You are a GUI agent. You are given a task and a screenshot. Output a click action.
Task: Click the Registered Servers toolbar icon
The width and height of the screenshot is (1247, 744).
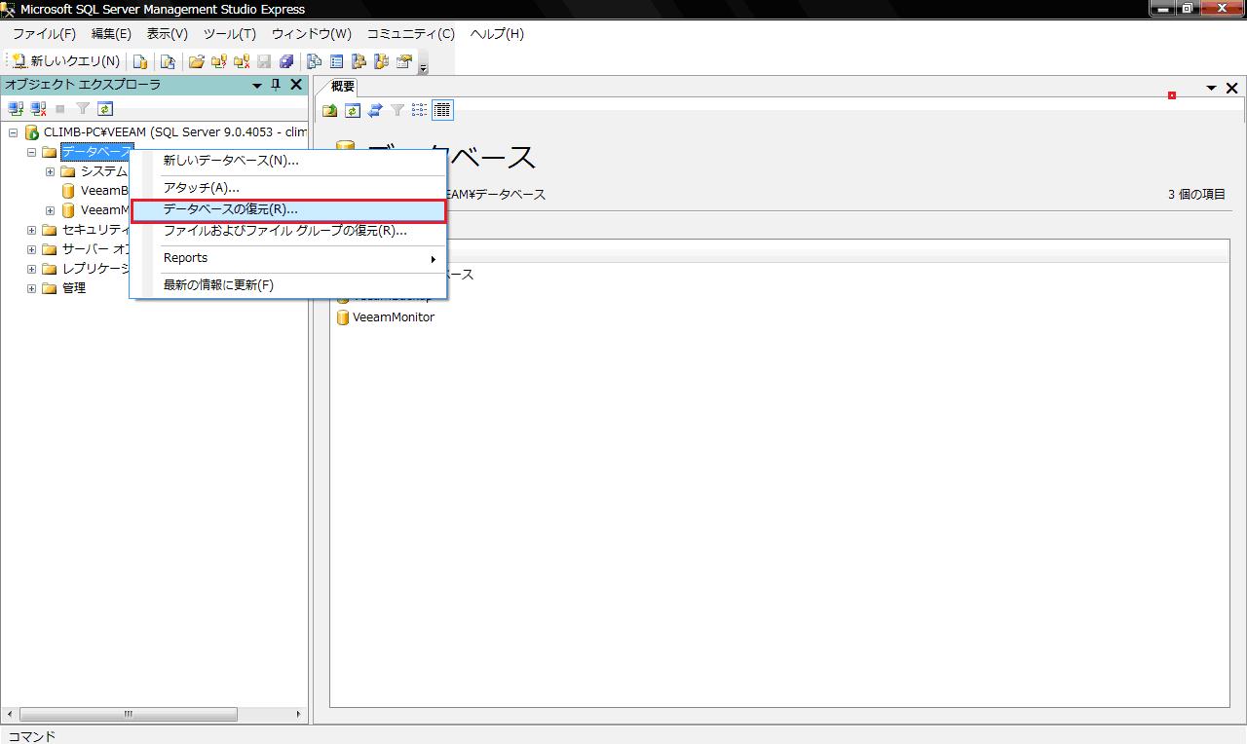[x=315, y=61]
